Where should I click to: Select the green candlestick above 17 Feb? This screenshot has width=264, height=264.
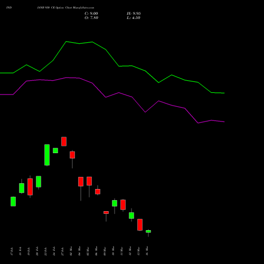tap(13, 202)
